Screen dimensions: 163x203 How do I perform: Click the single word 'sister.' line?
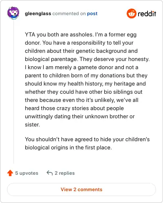pos(33,124)
